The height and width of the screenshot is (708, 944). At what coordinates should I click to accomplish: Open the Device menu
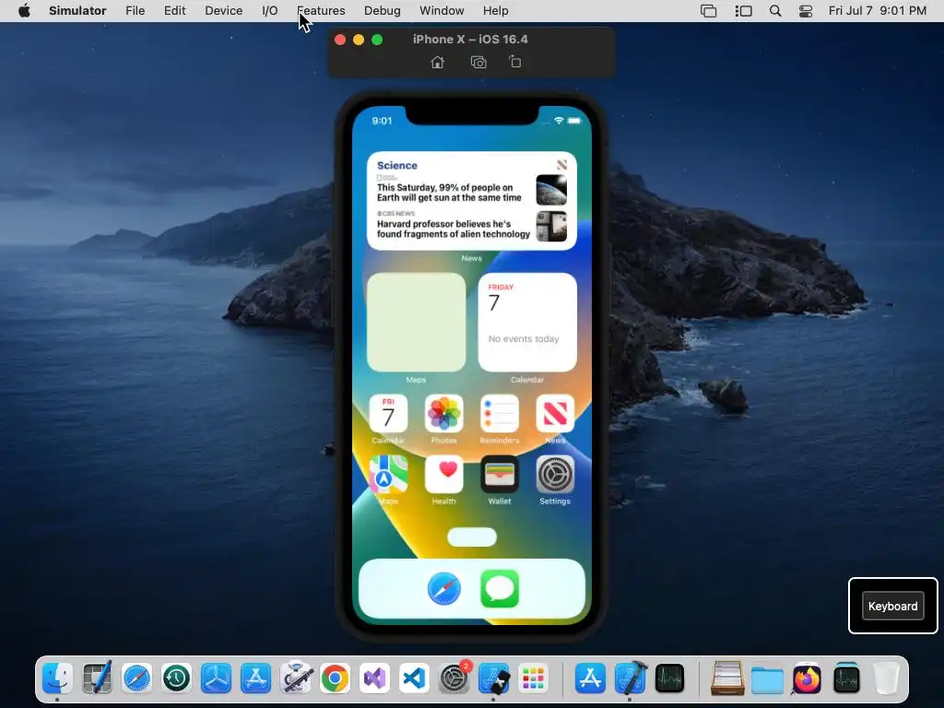click(223, 11)
